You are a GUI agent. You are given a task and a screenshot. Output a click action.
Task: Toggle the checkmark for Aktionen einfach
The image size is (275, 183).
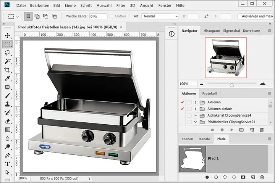(182, 109)
